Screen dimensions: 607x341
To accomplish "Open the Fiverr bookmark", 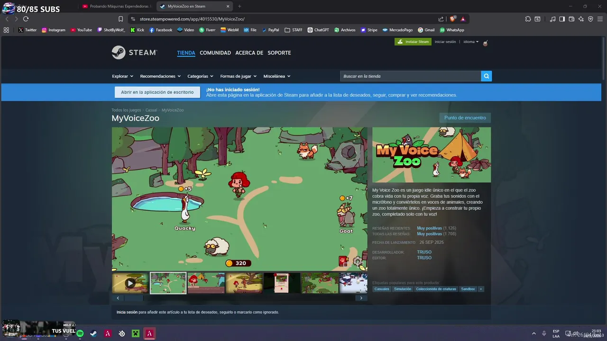I will pos(207,30).
